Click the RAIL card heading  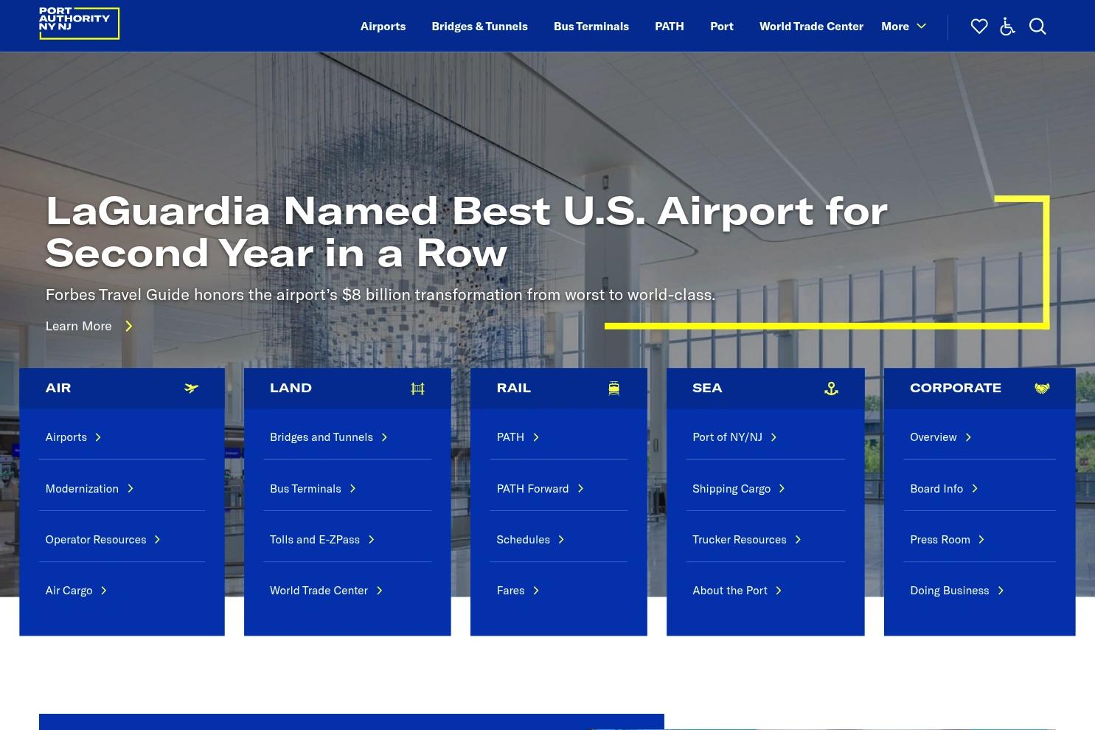point(513,388)
